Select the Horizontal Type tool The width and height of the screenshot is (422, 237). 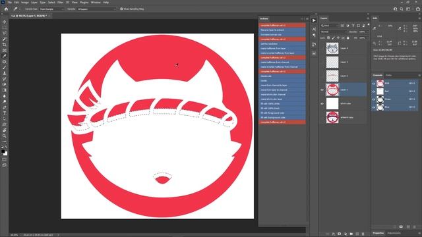[x=5, y=113]
